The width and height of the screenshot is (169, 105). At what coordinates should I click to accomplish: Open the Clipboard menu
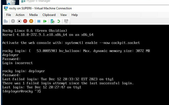(x=49, y=15)
